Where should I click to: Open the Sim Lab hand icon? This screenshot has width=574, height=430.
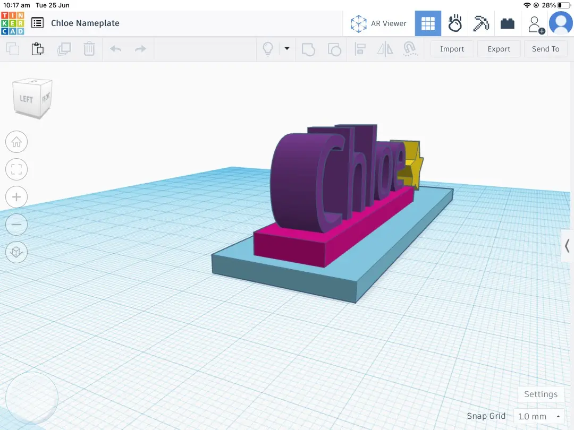(454, 23)
